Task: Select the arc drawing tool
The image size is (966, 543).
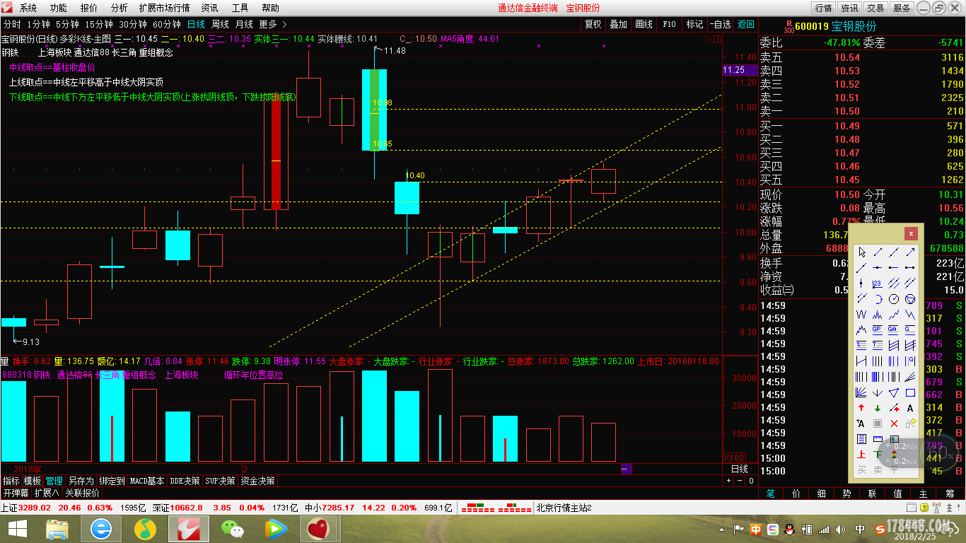Action: 878,298
